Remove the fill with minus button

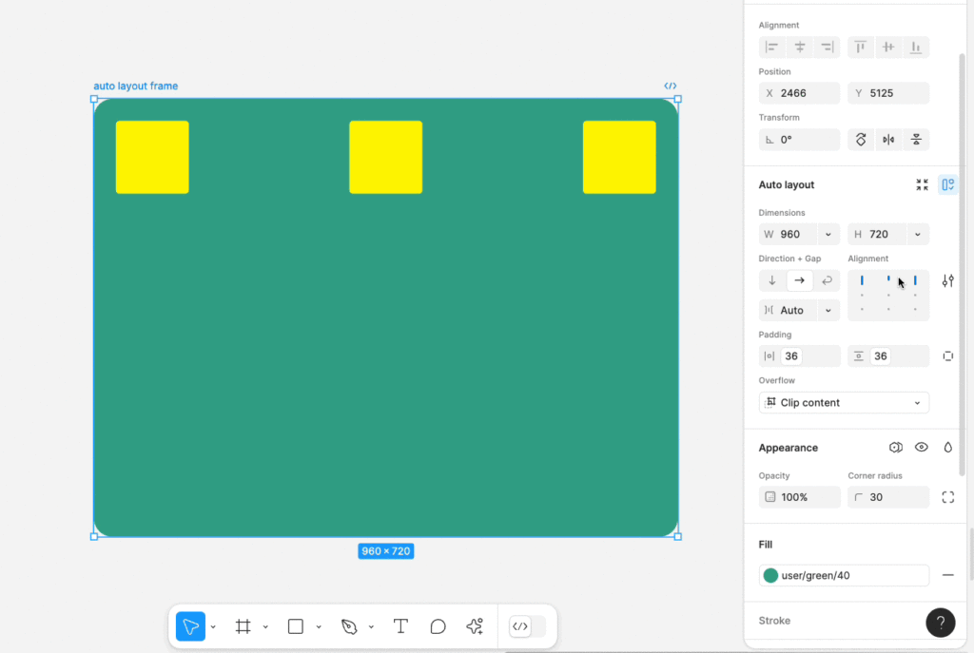coord(947,575)
